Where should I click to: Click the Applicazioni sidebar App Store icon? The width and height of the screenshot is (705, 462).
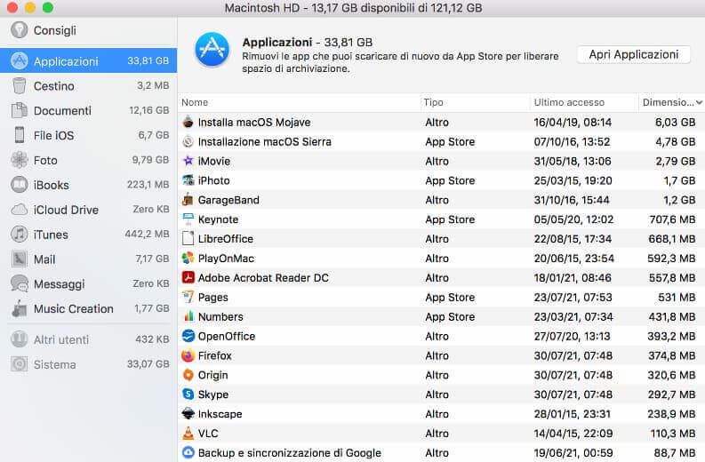tap(19, 60)
